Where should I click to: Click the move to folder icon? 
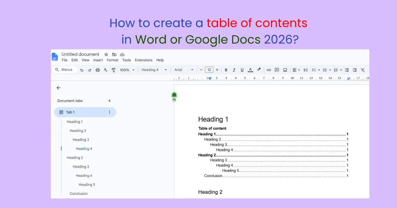coord(114,54)
